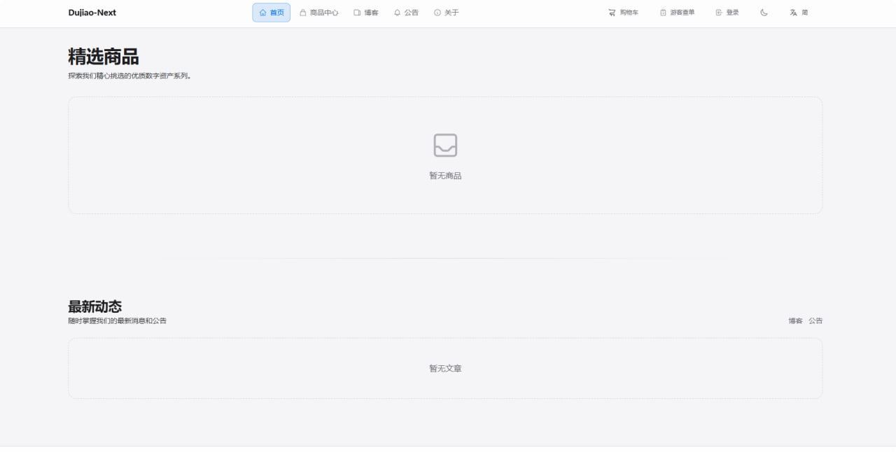
Task: Open the 关于 page from the navbar
Action: (447, 12)
